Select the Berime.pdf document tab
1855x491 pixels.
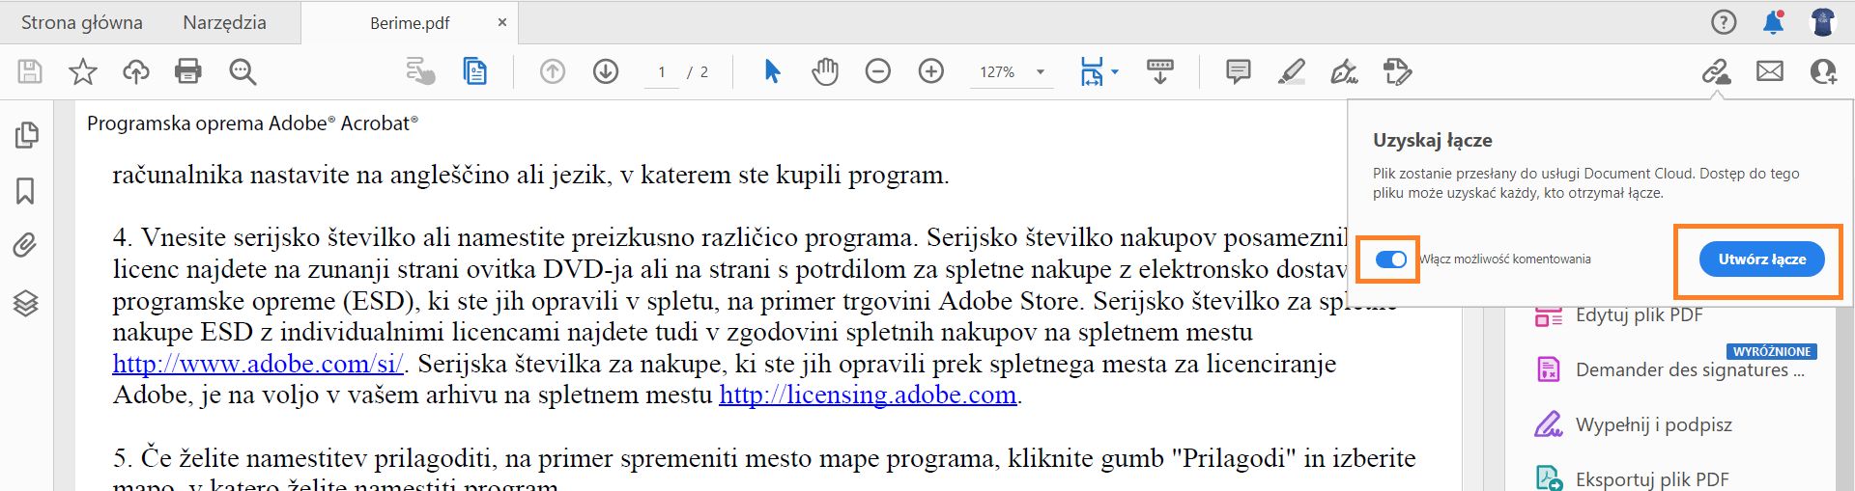tap(410, 23)
